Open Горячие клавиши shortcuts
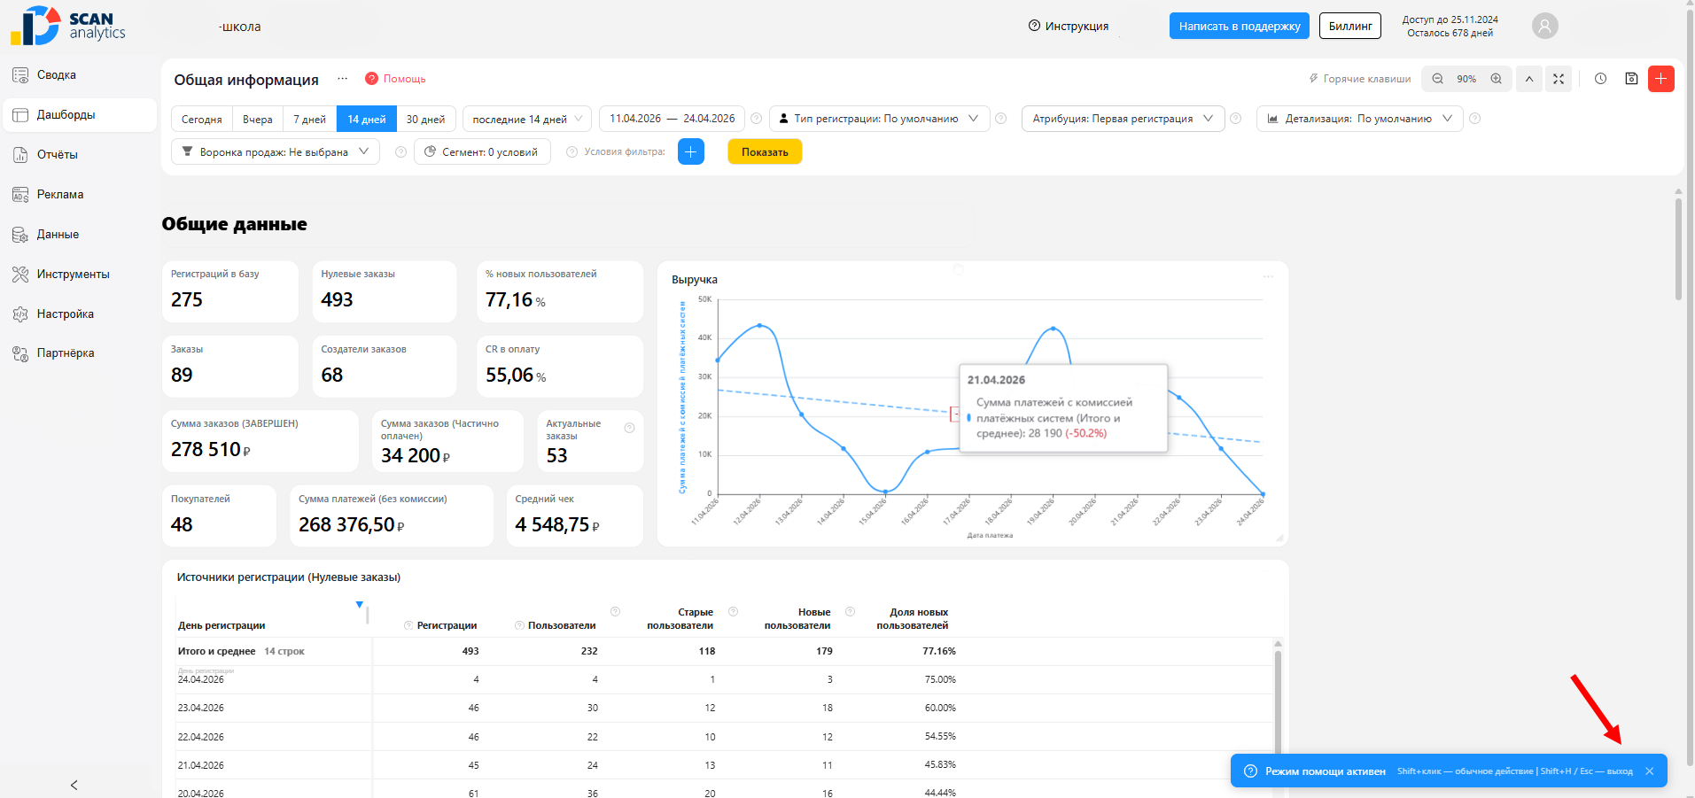 pyautogui.click(x=1360, y=79)
